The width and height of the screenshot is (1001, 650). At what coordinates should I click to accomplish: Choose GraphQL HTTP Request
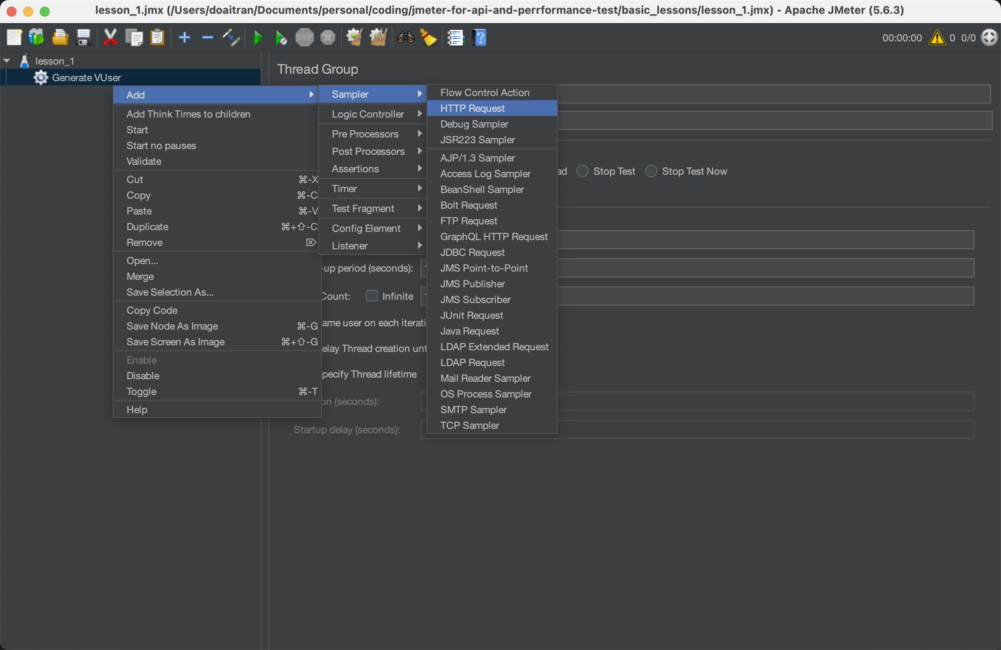click(x=492, y=236)
